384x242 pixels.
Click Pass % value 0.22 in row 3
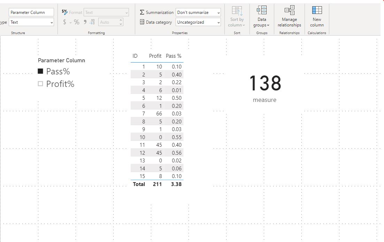pos(177,82)
